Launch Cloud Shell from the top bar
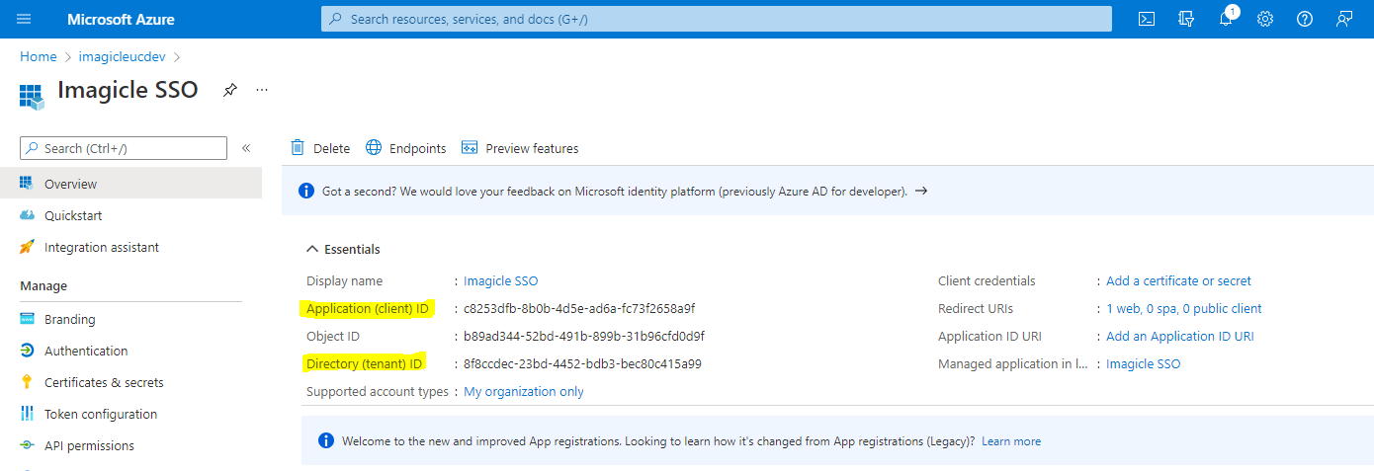1374x471 pixels. coord(1147,19)
